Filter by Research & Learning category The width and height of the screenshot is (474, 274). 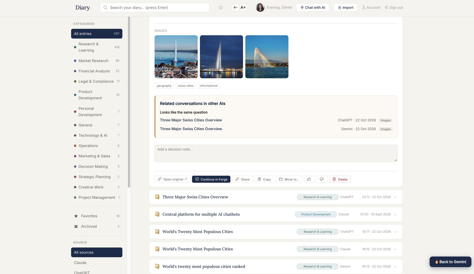point(97,47)
